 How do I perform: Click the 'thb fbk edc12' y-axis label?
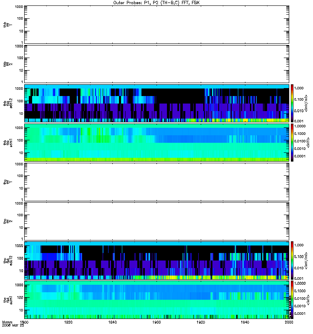(x=8, y=103)
